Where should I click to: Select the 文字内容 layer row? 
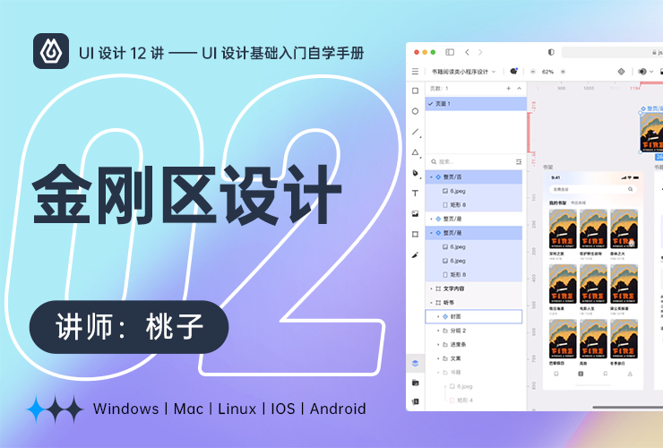(474, 289)
